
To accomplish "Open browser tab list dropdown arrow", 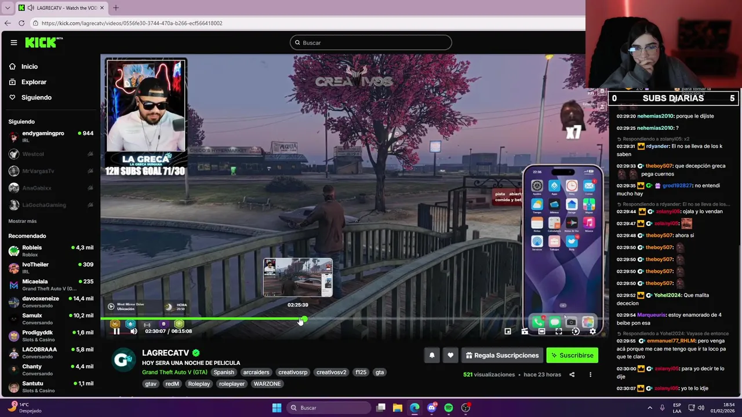I will tap(7, 8).
